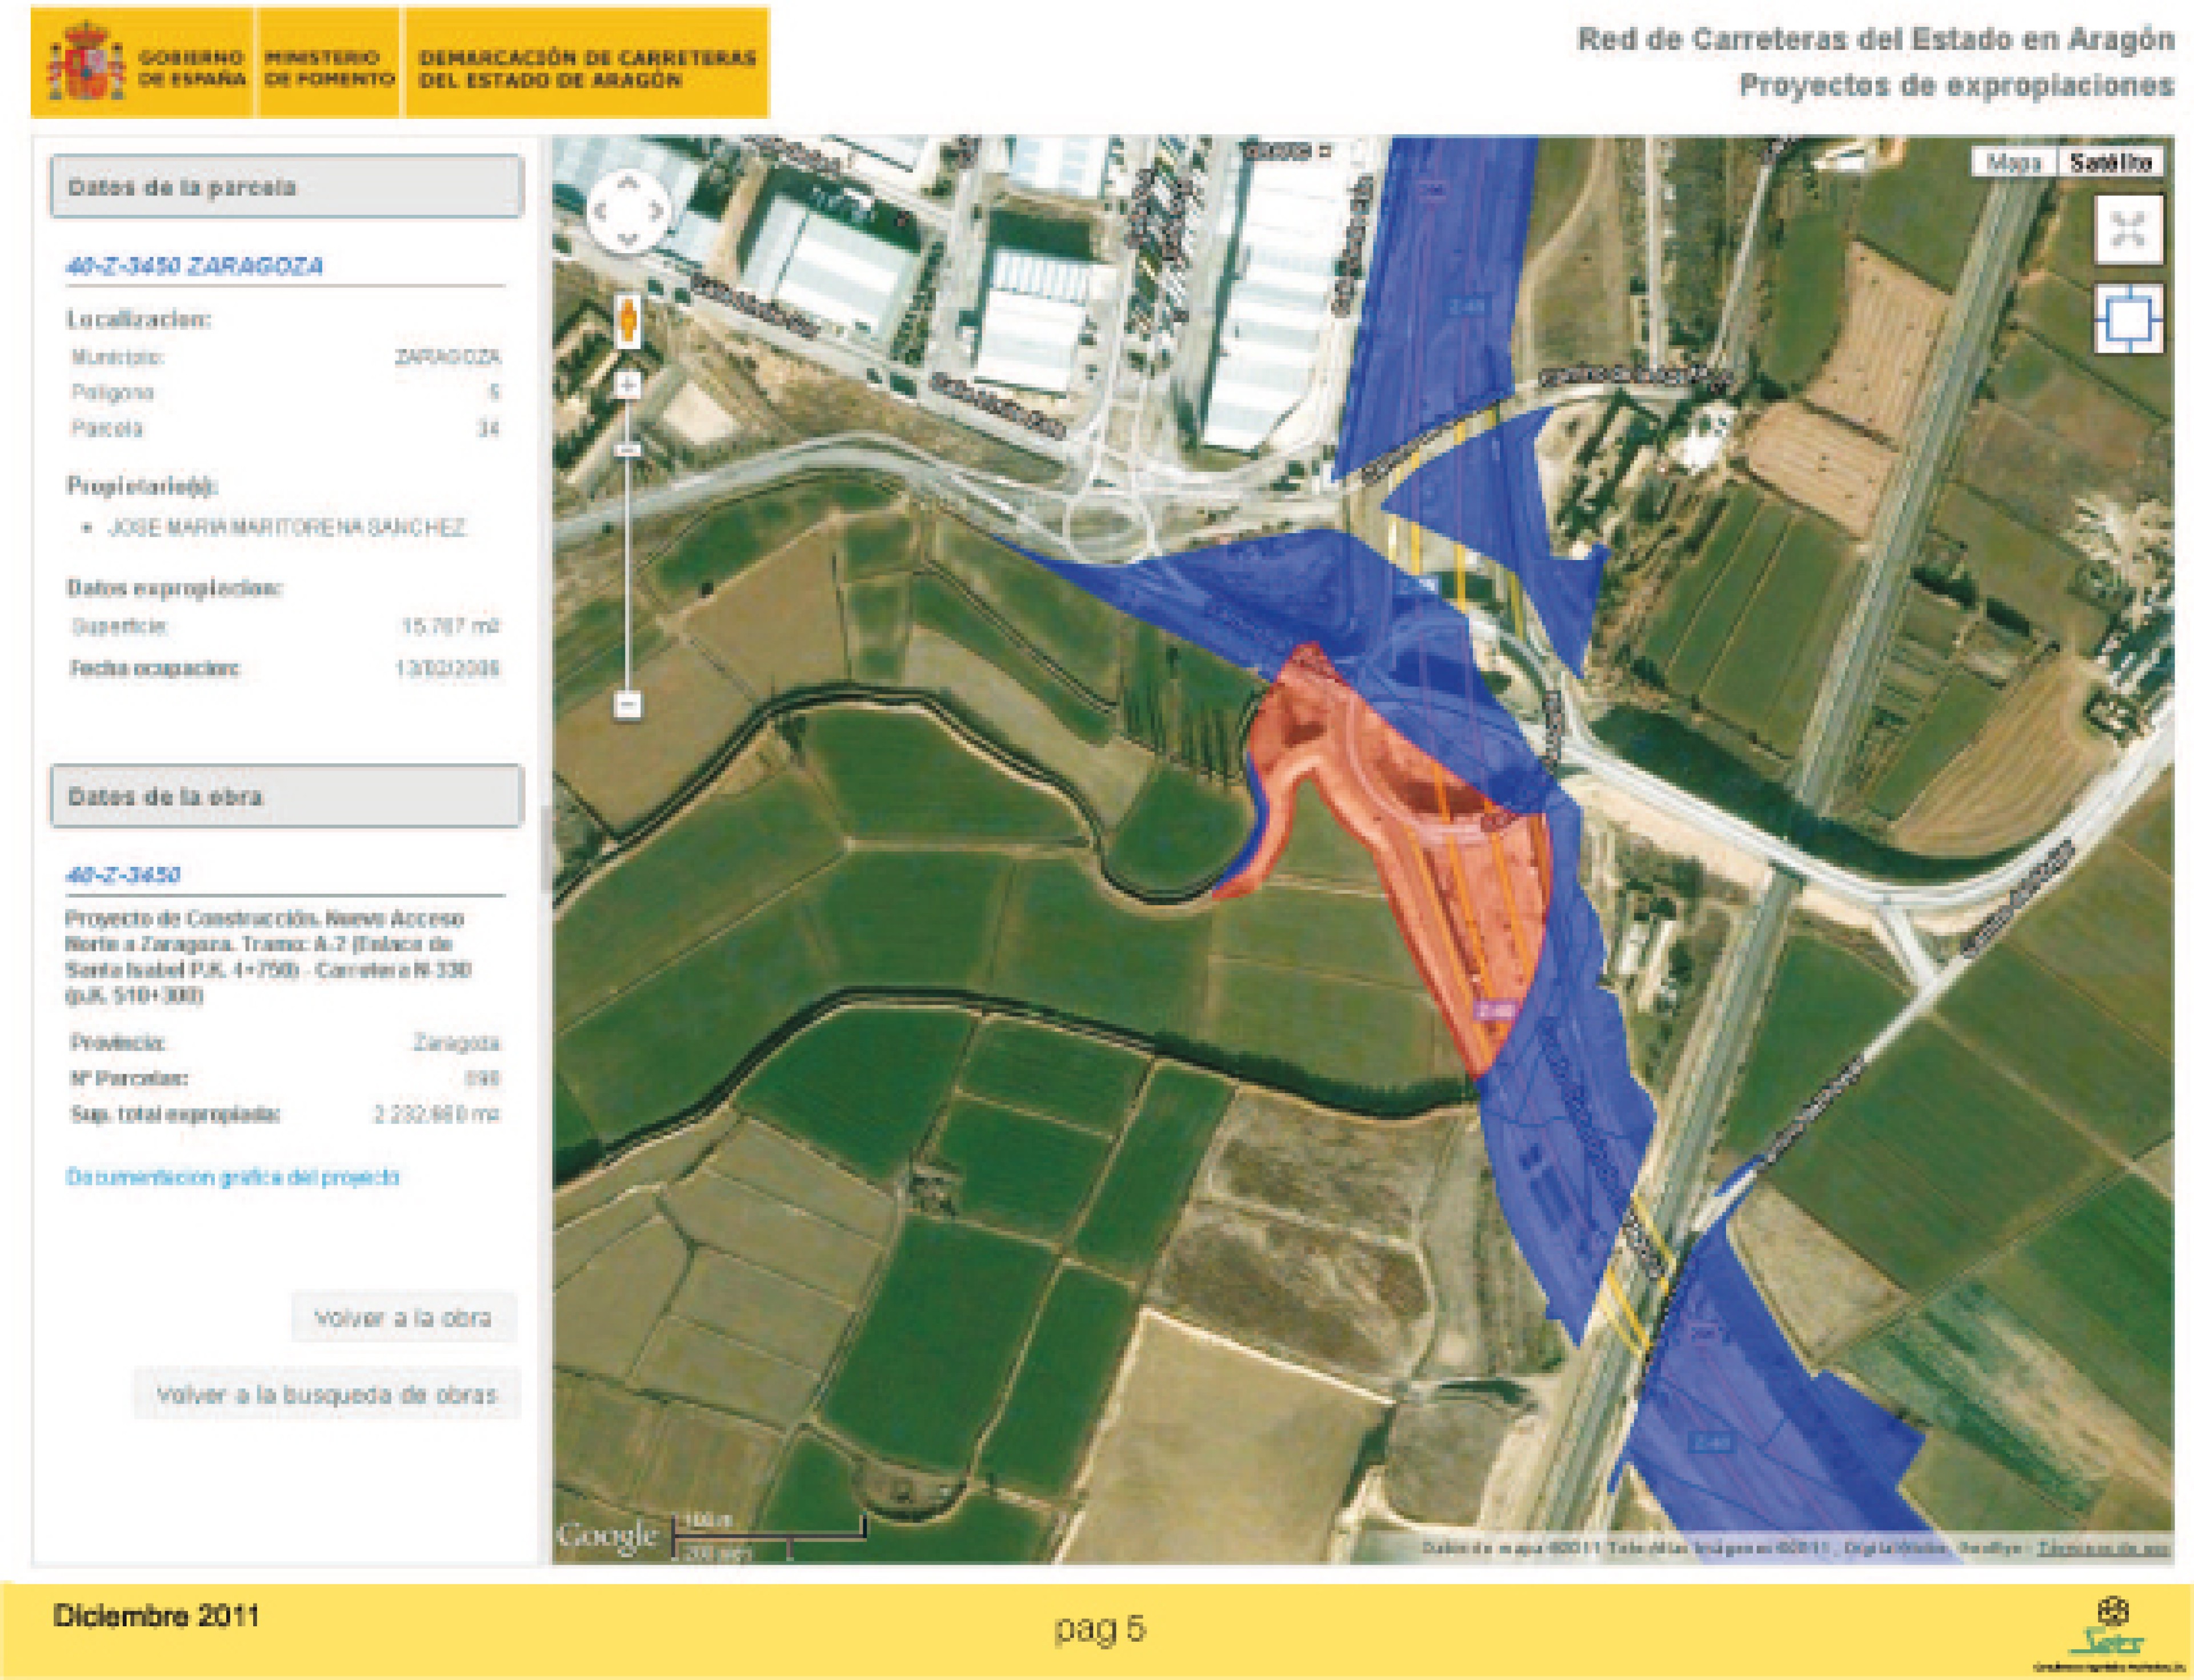Open the map terms of use link
This screenshot has height=1680, width=2194.
(x=2103, y=1548)
